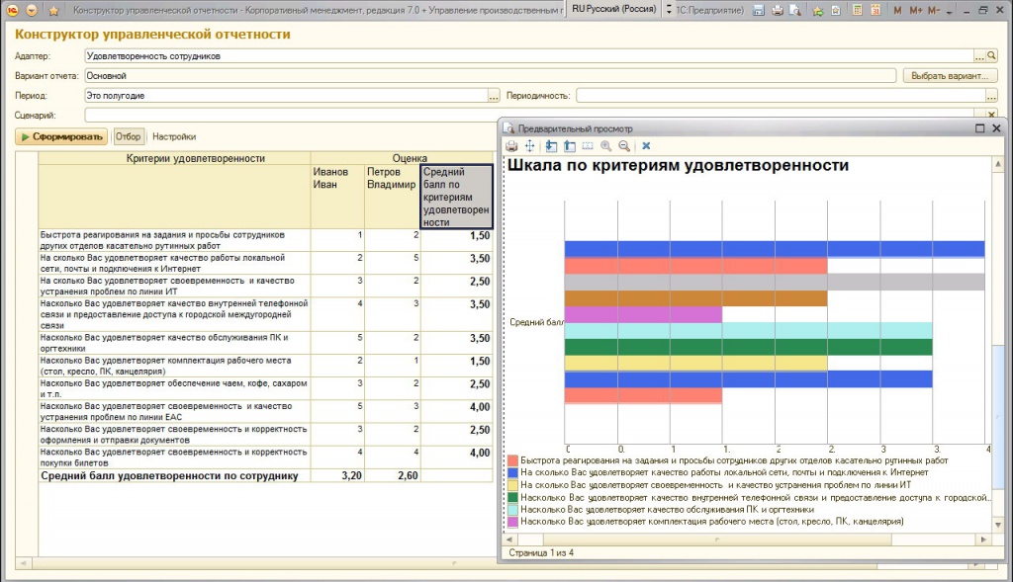Click the preview vertical scrollbar up arrow

point(998,164)
